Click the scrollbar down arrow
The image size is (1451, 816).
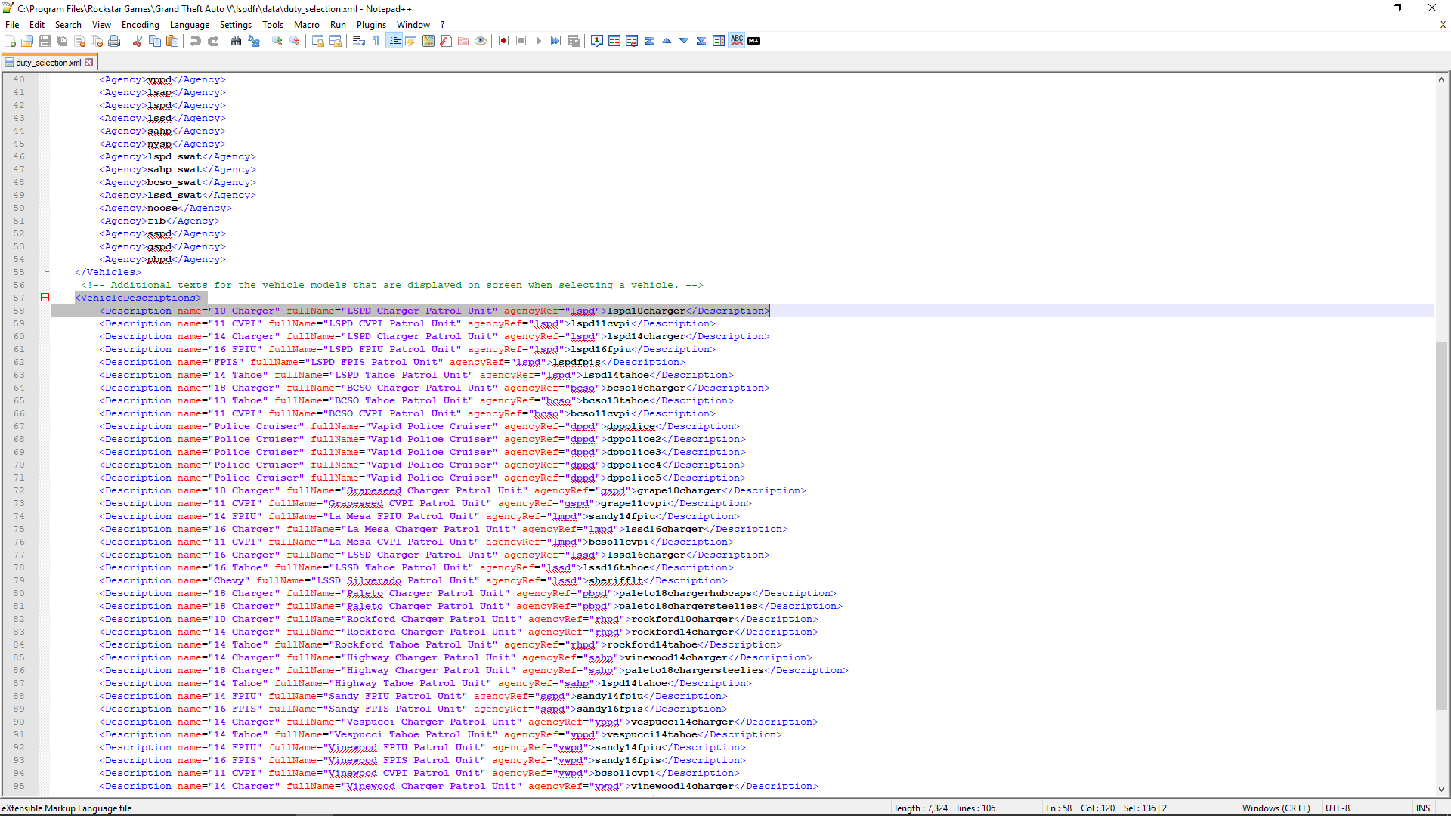coord(1441,790)
